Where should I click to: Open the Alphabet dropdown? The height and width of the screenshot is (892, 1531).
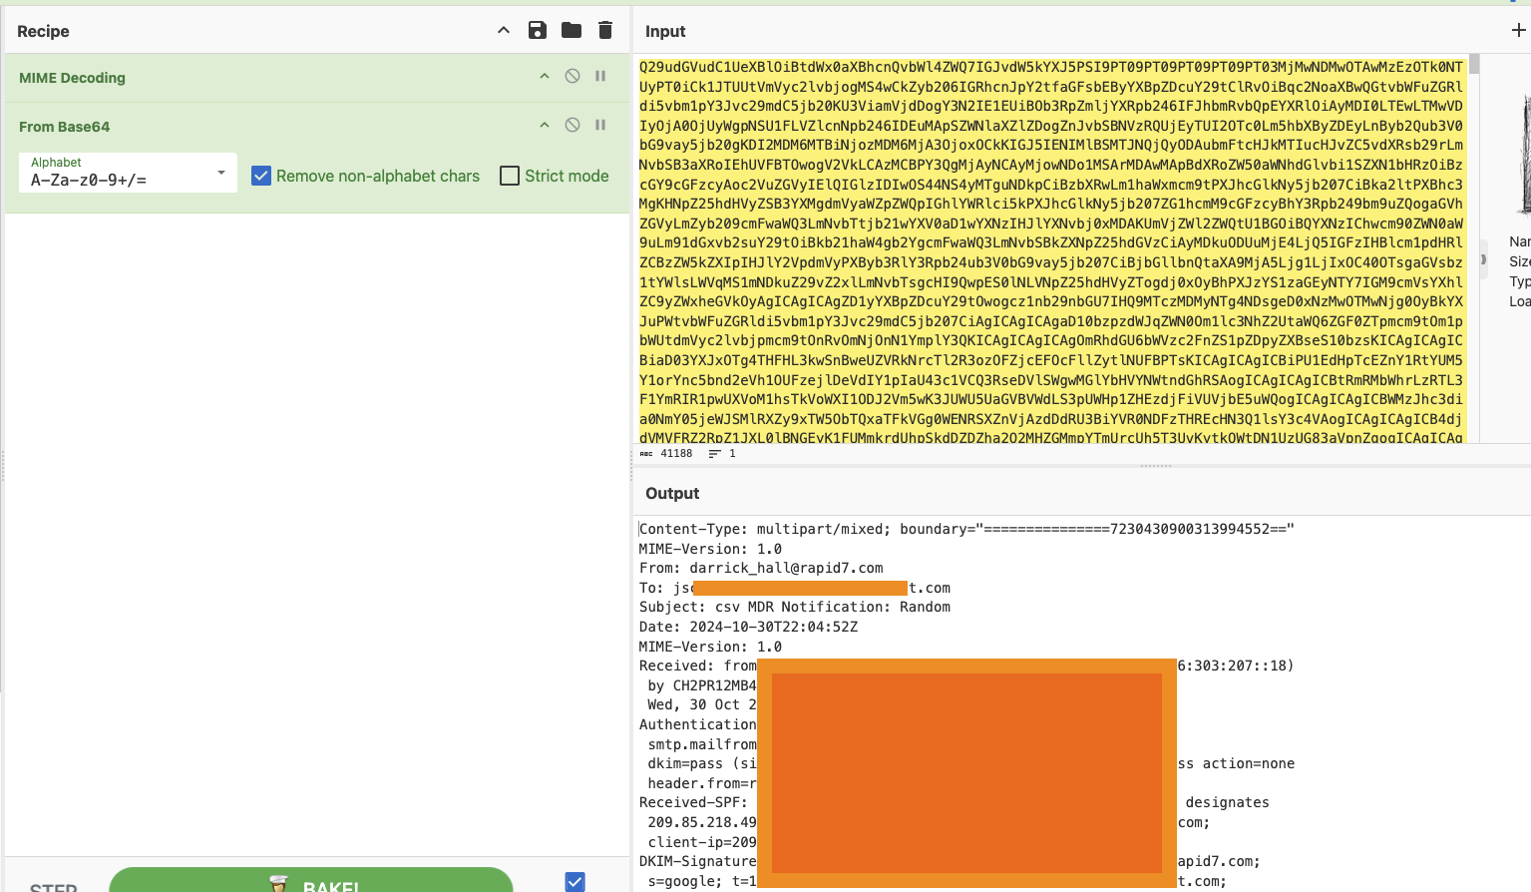pos(128,173)
